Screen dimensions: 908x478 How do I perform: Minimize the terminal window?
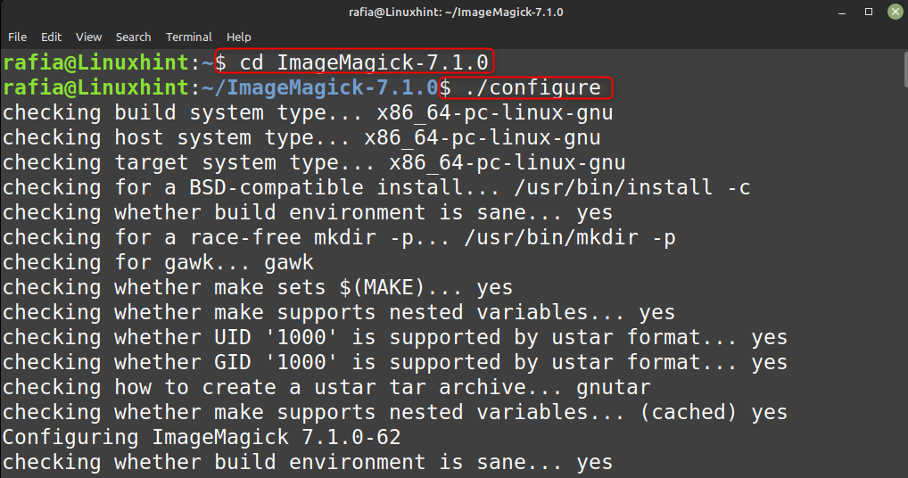[842, 12]
